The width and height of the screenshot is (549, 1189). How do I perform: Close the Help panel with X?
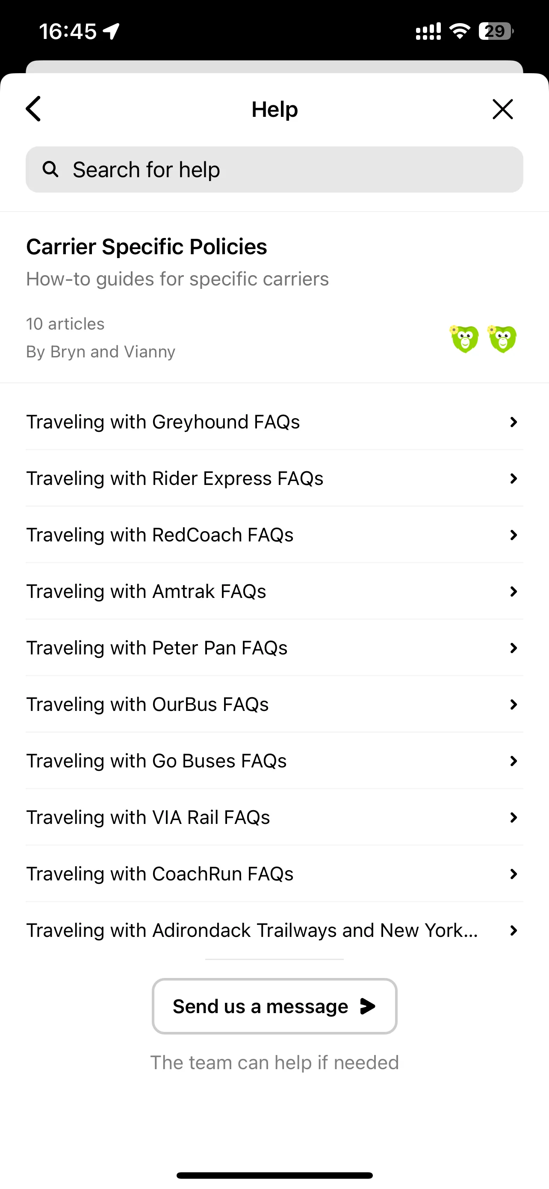(502, 109)
